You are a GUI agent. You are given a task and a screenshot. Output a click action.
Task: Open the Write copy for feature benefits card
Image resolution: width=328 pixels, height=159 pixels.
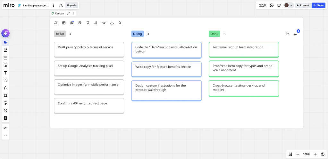pyautogui.click(x=166, y=69)
